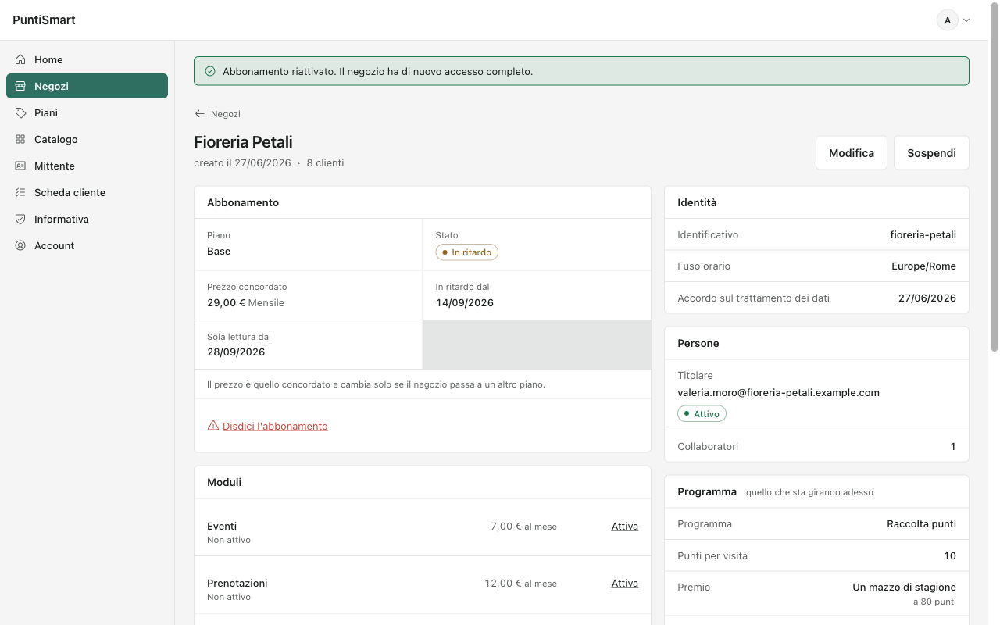Click the 14/09/2026 overdue date

pyautogui.click(x=465, y=303)
